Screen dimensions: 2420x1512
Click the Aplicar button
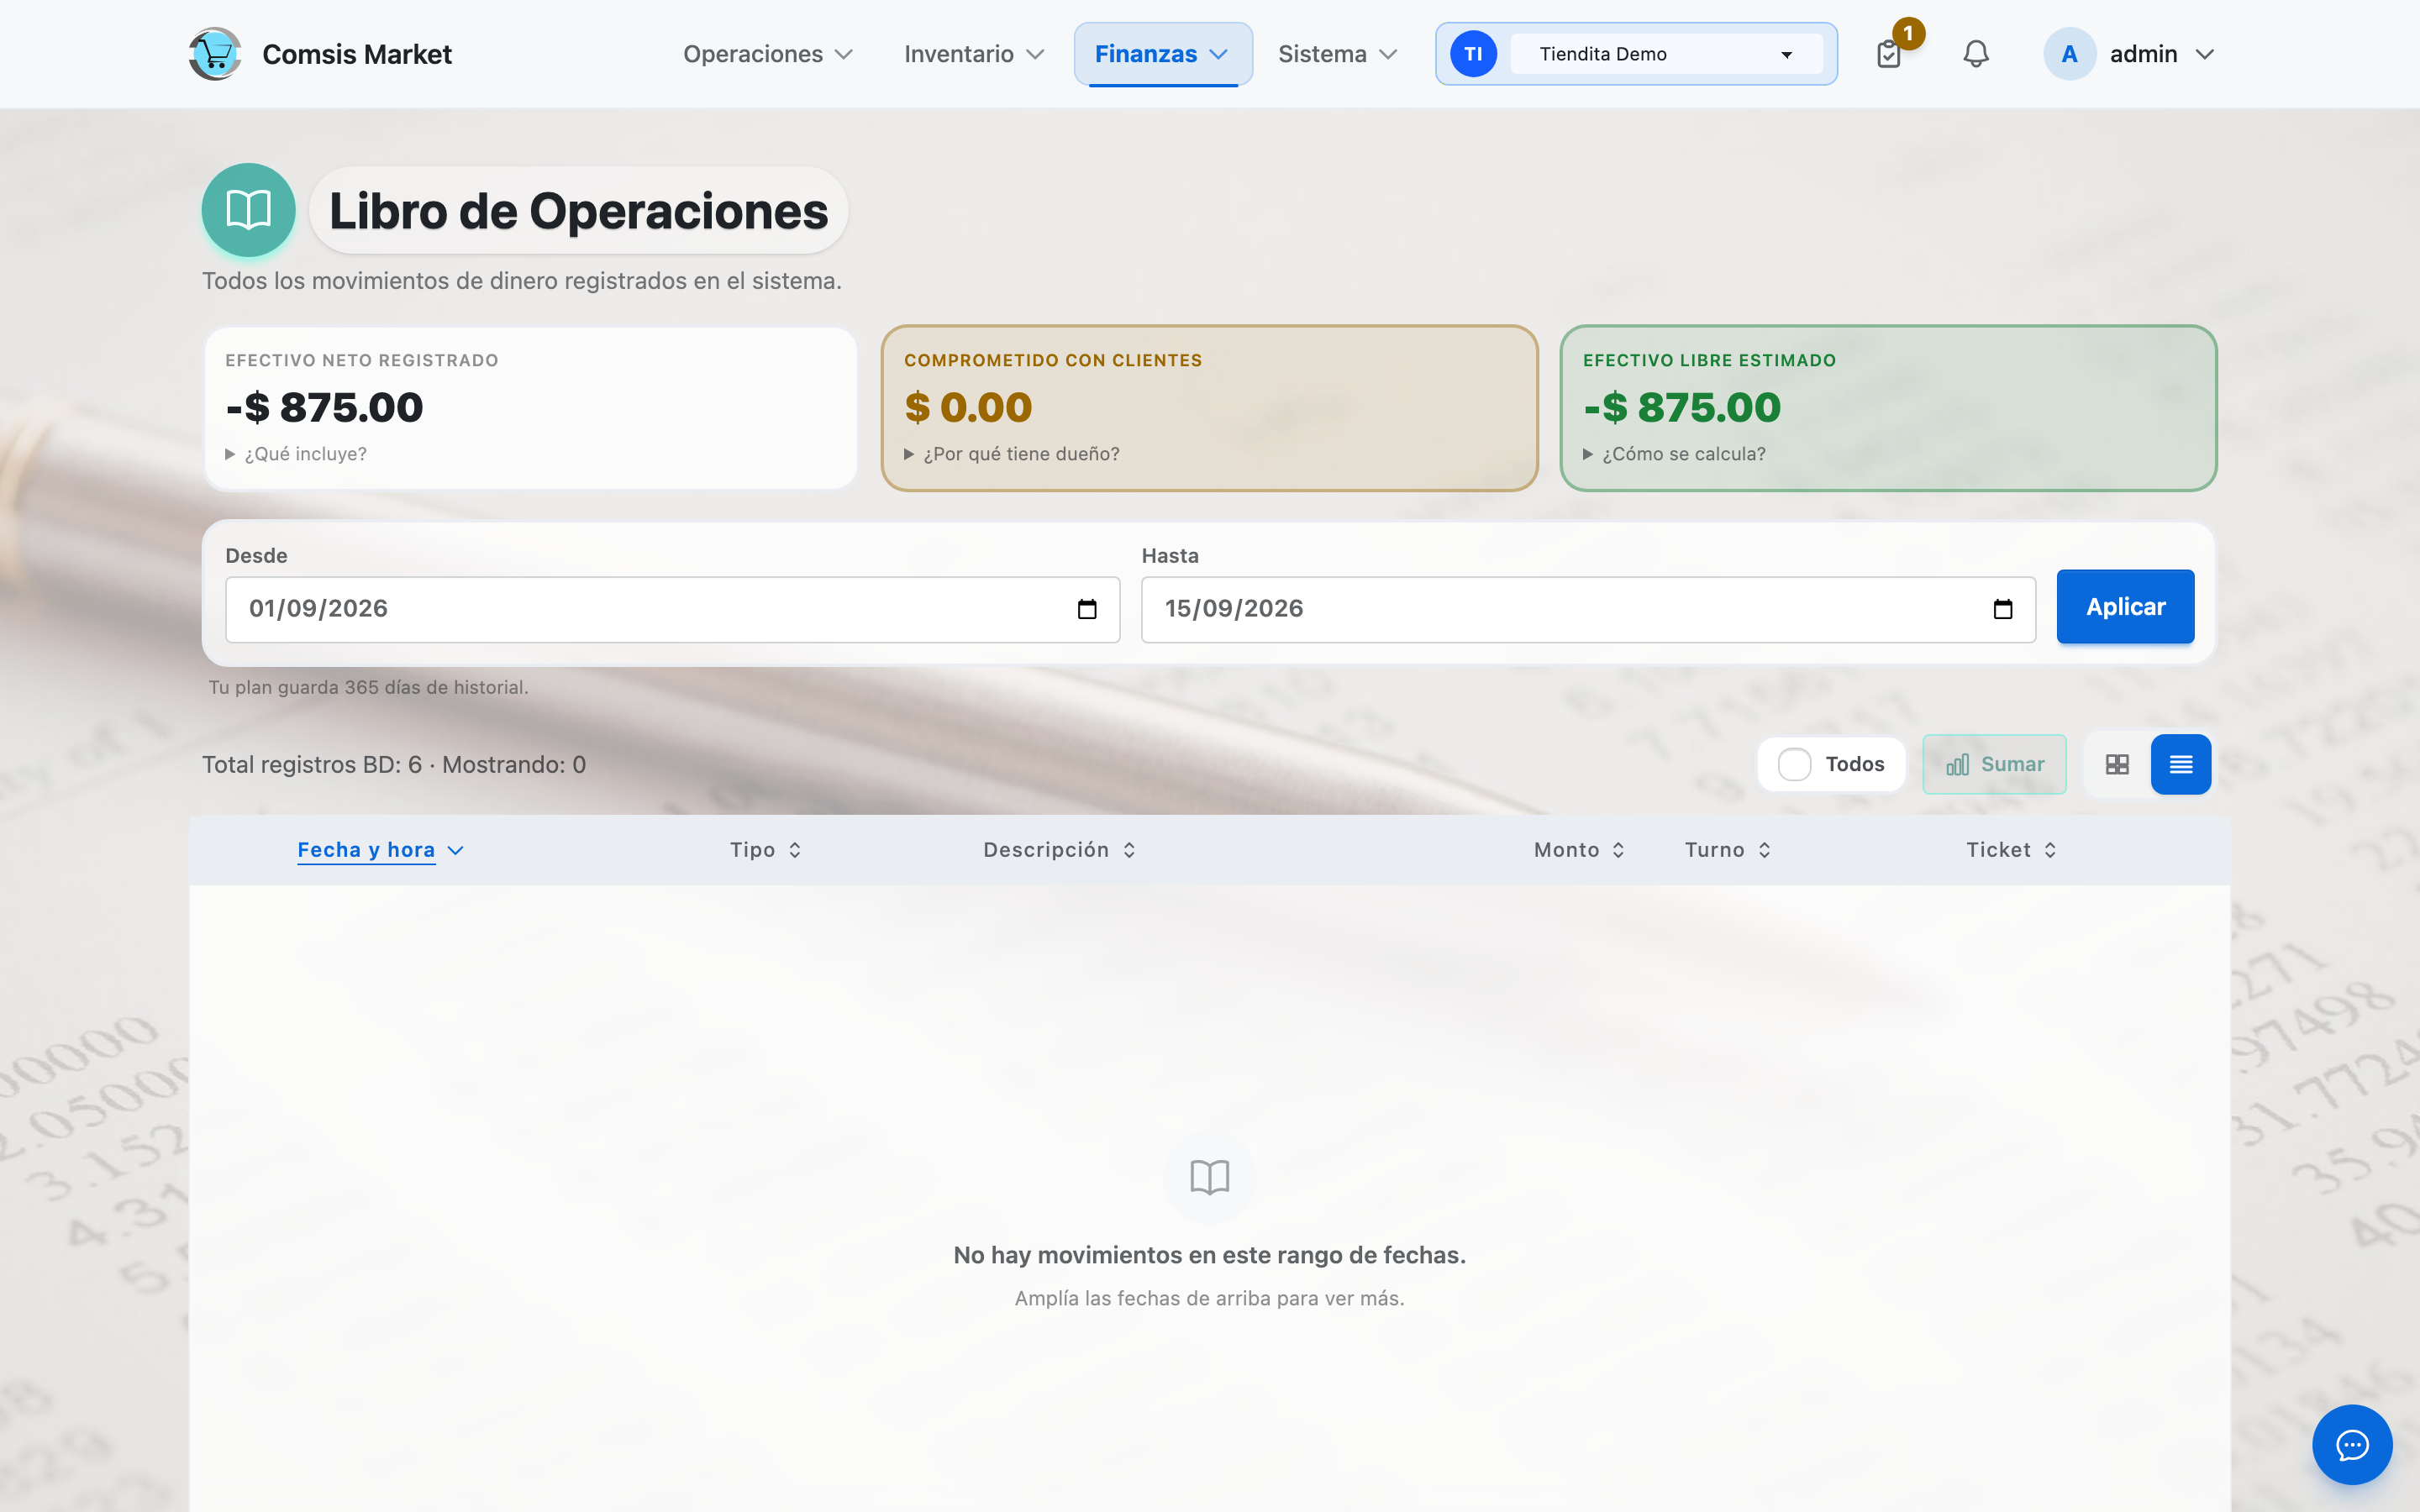coord(2125,607)
